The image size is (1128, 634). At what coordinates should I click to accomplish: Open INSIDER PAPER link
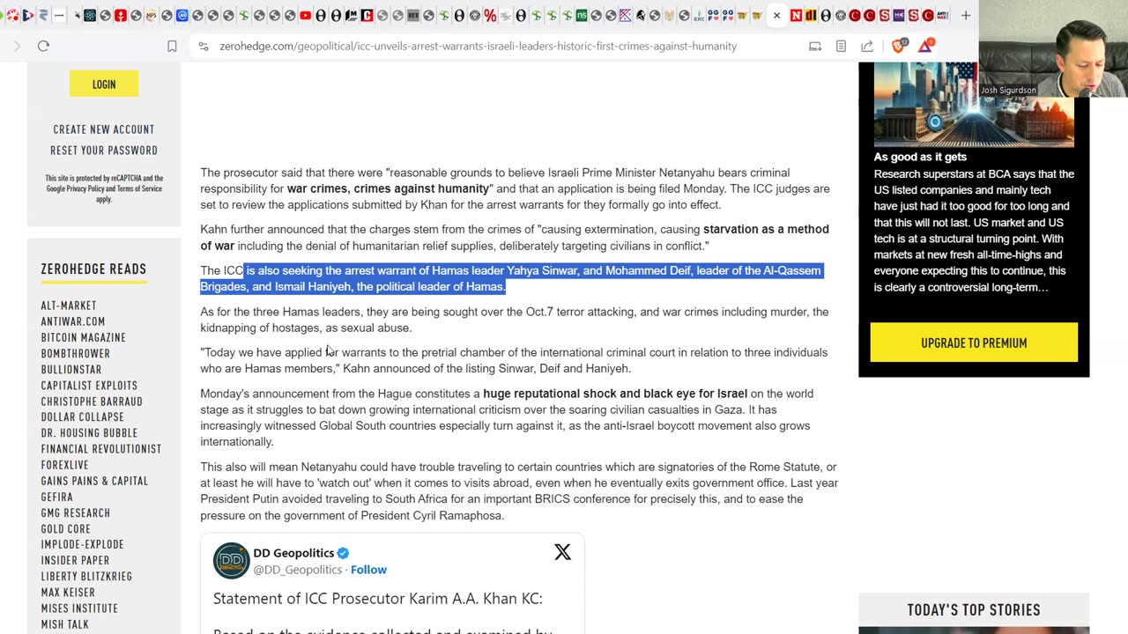(76, 561)
